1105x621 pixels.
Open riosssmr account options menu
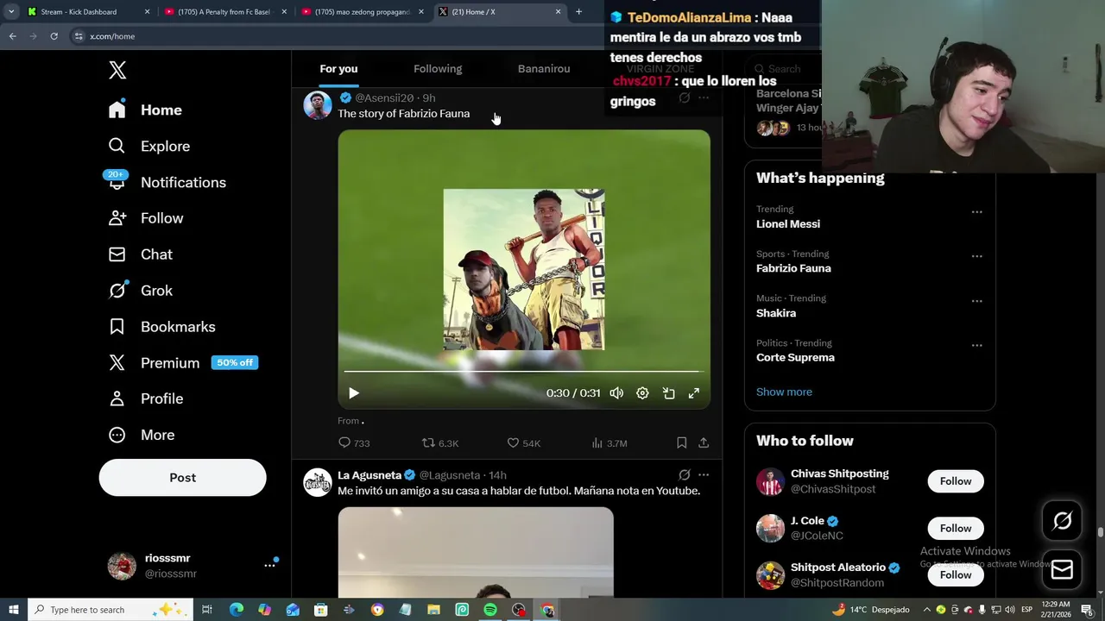pyautogui.click(x=269, y=565)
